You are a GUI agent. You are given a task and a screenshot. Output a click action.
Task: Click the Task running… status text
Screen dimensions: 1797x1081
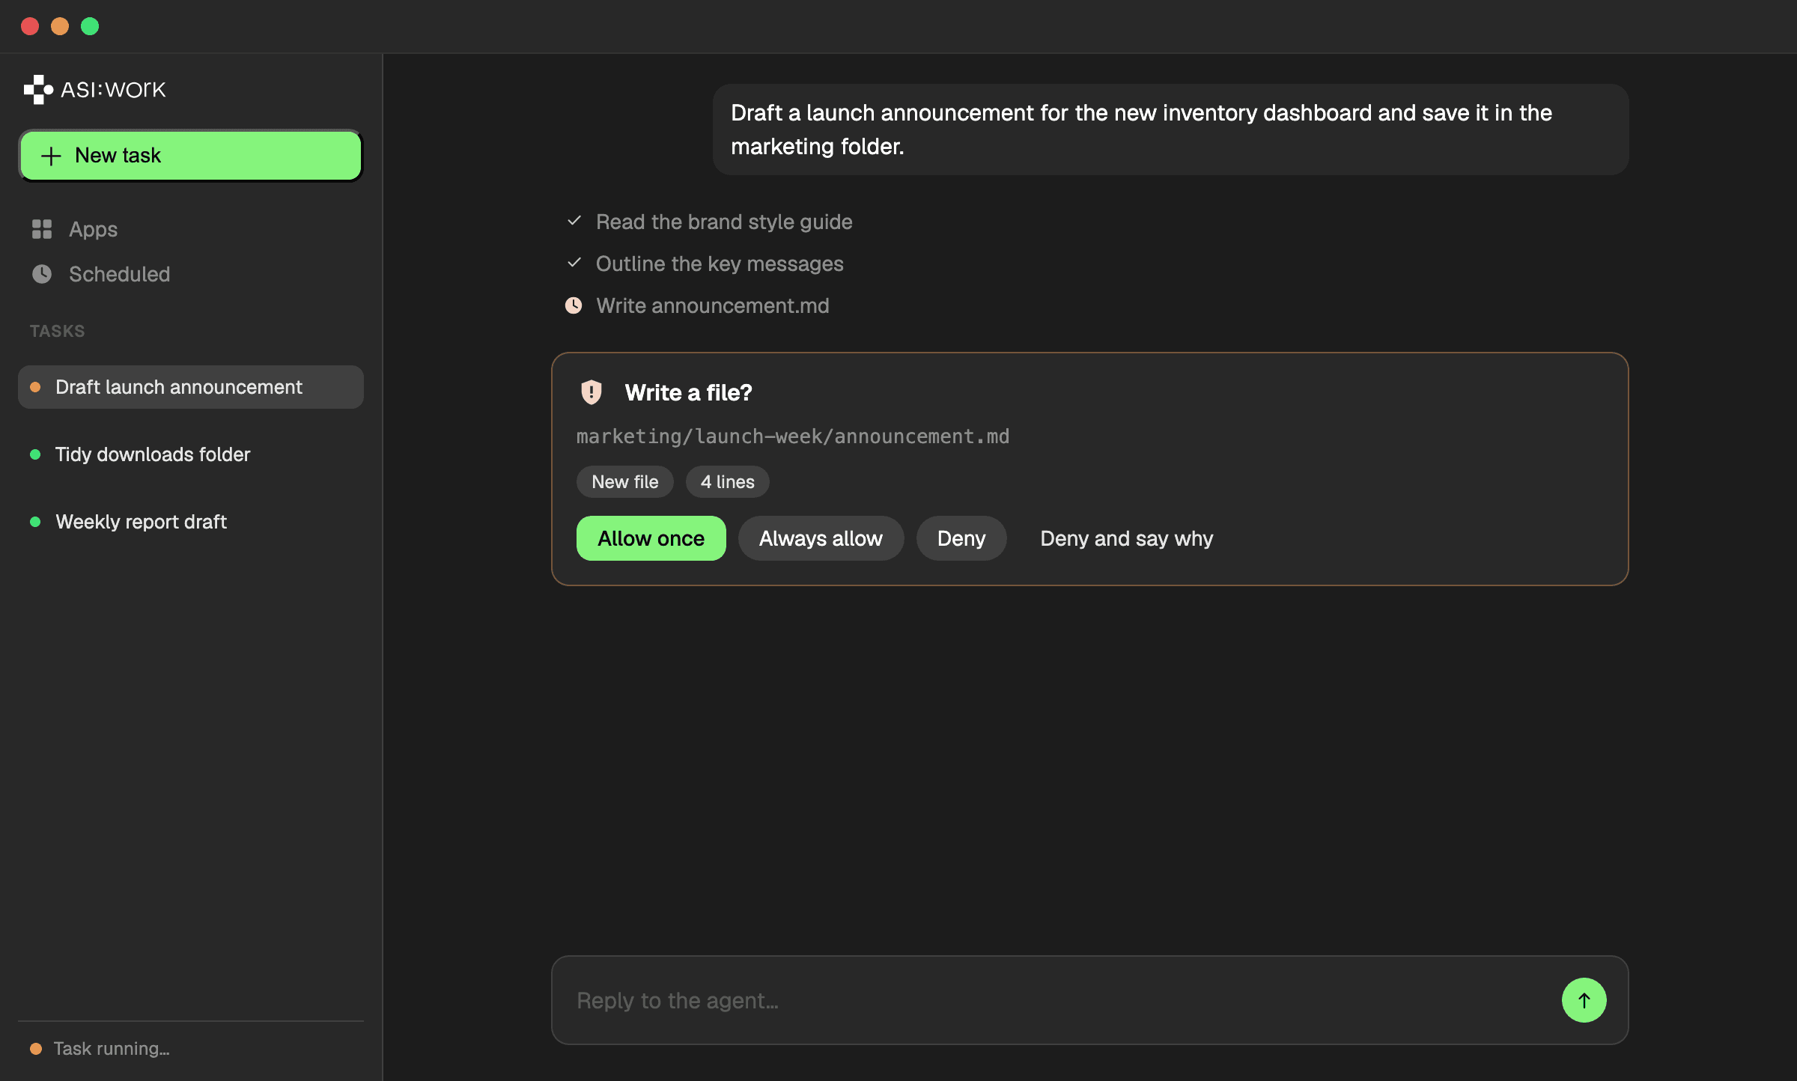click(x=112, y=1049)
